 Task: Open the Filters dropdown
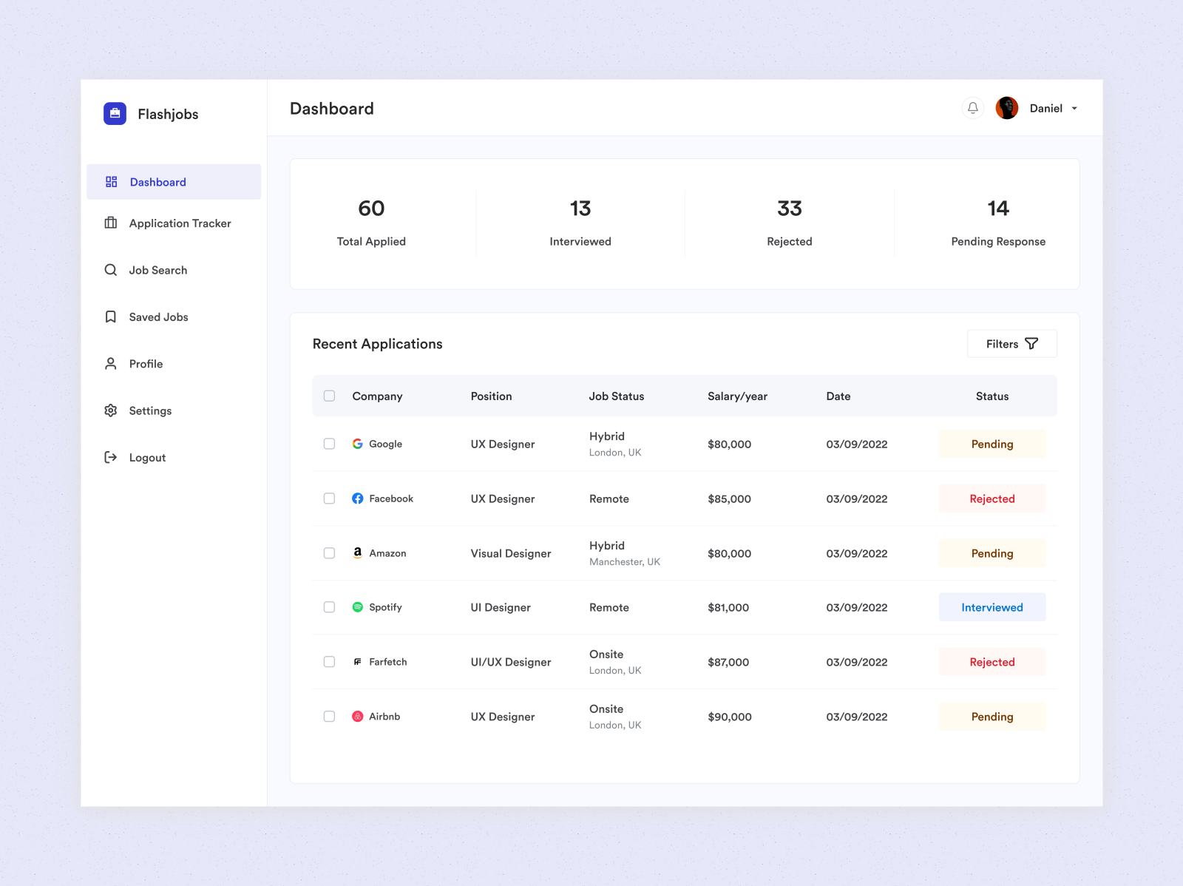click(1011, 343)
